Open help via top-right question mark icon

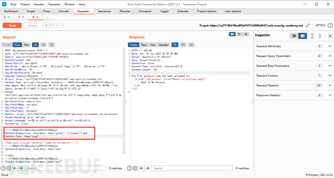point(330,25)
